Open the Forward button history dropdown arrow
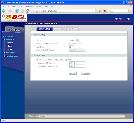Screen dimensions: 134x123 (14, 11)
